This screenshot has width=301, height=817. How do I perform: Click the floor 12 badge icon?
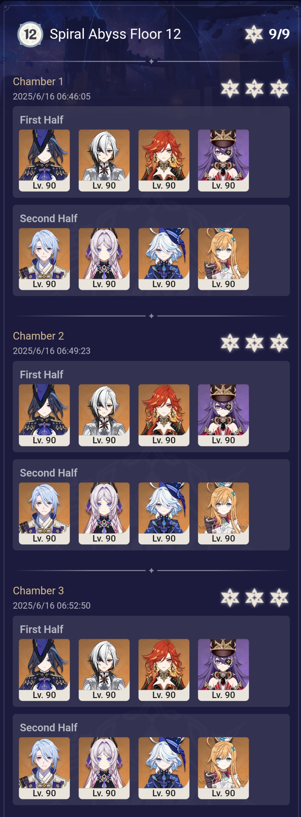[x=30, y=34]
